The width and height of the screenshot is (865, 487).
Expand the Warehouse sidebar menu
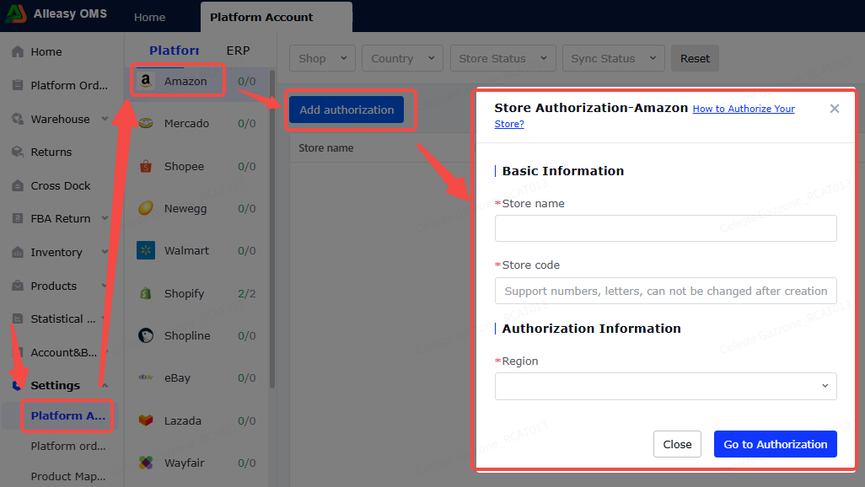(x=105, y=119)
